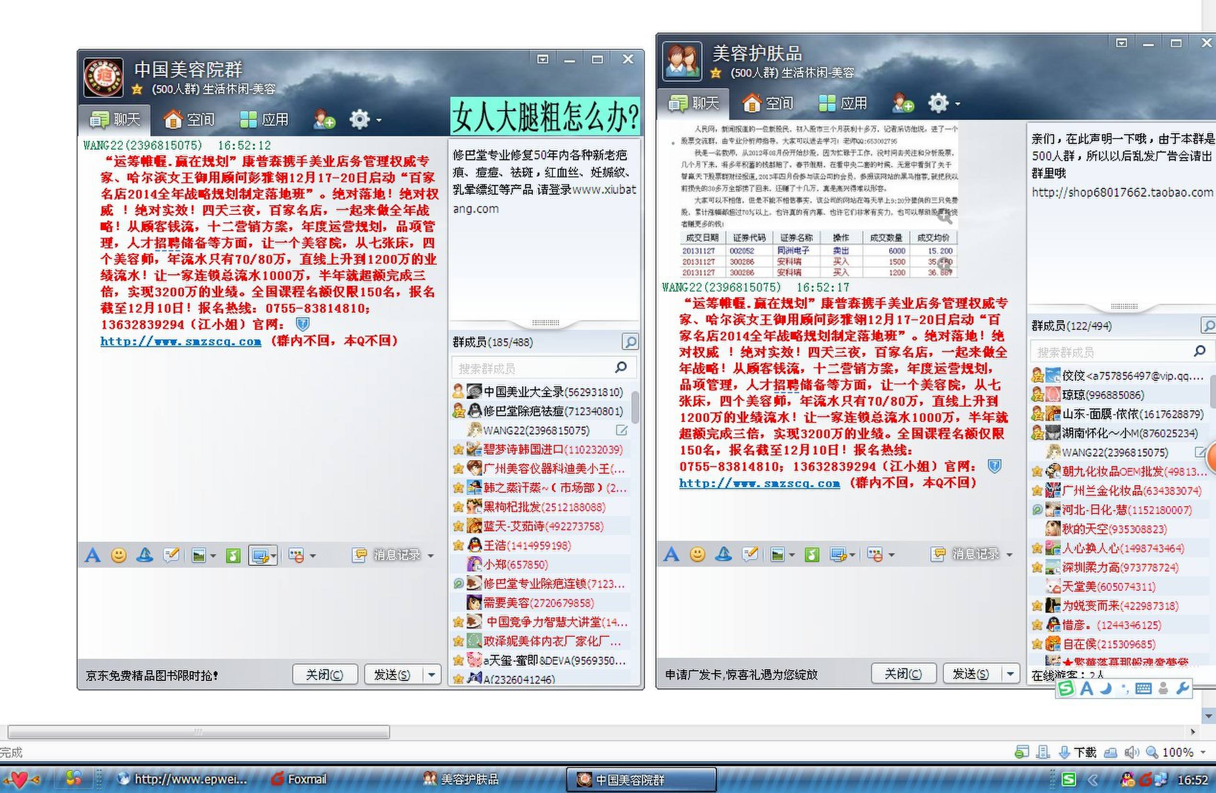Click the notepad icon in 中国美容院群 toolbar
This screenshot has width=1216, height=793.
[171, 555]
